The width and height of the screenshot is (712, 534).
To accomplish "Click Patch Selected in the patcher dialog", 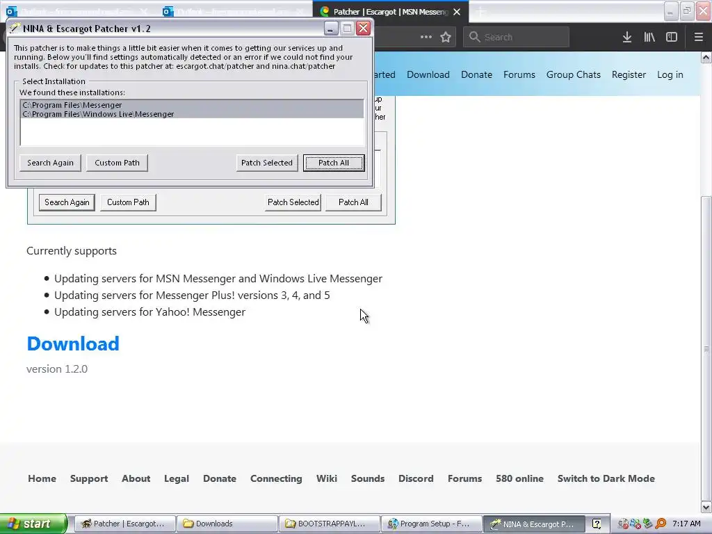I will click(267, 163).
